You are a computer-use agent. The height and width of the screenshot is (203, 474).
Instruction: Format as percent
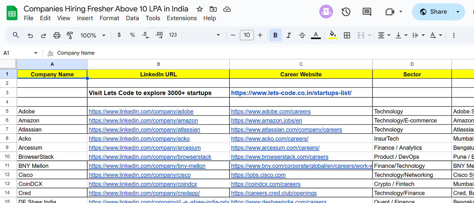tap(132, 35)
